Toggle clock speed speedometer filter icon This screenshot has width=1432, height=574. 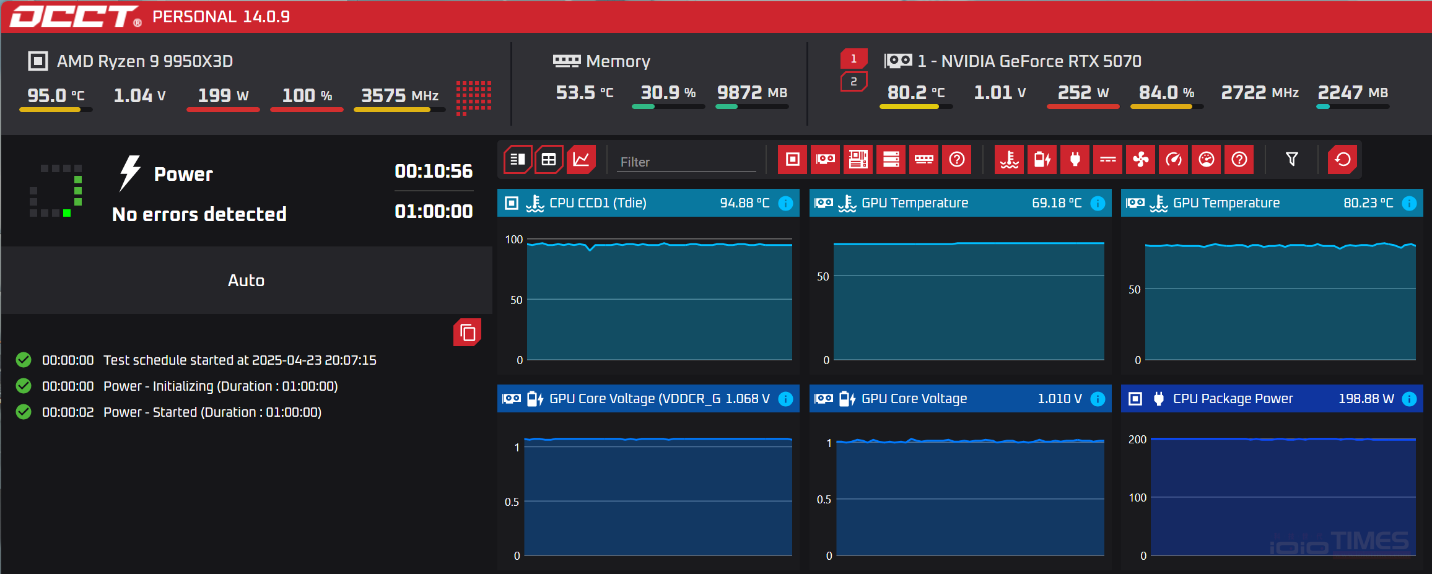pos(1174,160)
